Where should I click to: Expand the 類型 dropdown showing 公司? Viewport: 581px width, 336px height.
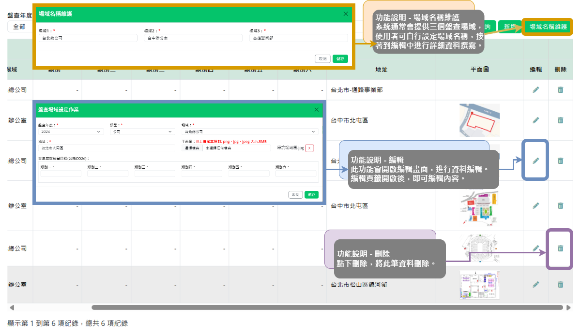(142, 131)
